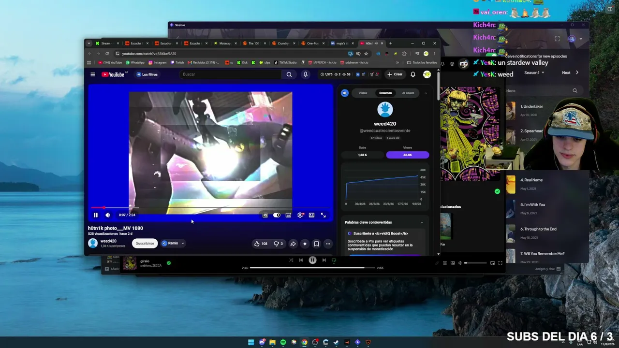This screenshot has width=619, height=348.
Task: Open Windows Start menu
Action: coord(251,342)
